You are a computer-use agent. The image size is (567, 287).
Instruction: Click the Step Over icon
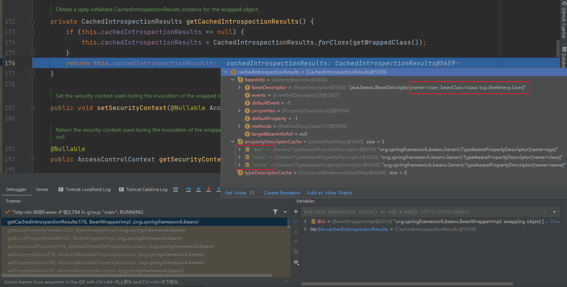[188, 189]
